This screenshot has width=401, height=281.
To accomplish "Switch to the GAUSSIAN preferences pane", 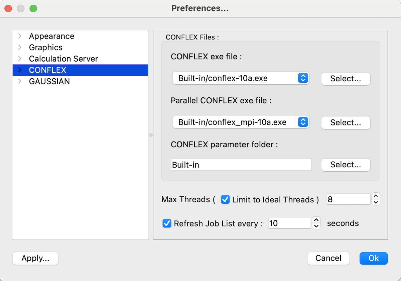I will (x=49, y=81).
